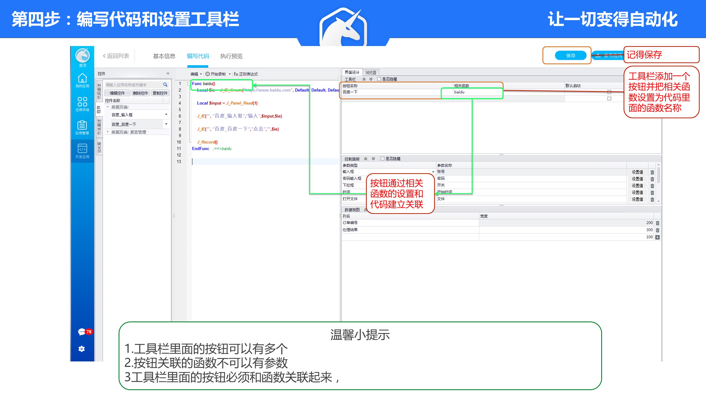Open the chat messages icon with 78 badge

coord(82,332)
